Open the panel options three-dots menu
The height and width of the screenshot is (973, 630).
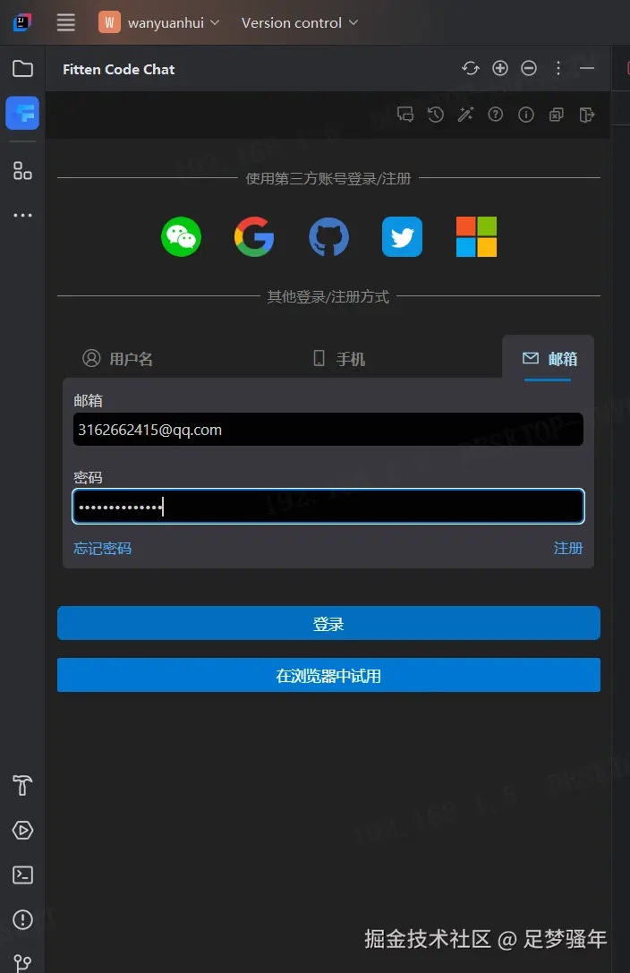pyautogui.click(x=558, y=68)
